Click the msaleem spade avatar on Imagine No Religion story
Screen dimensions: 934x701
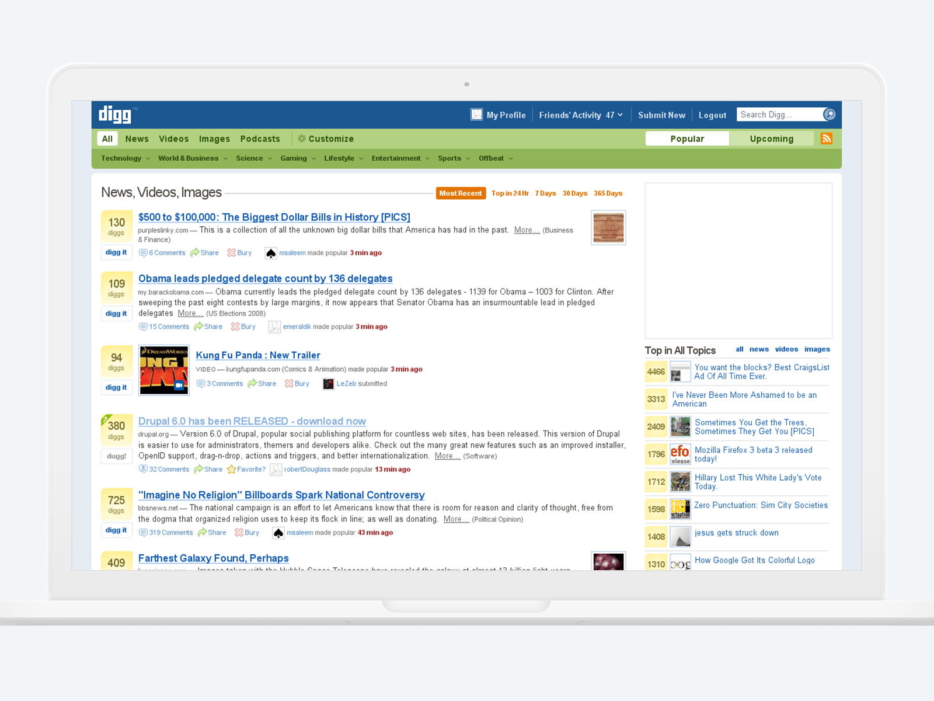[x=278, y=533]
